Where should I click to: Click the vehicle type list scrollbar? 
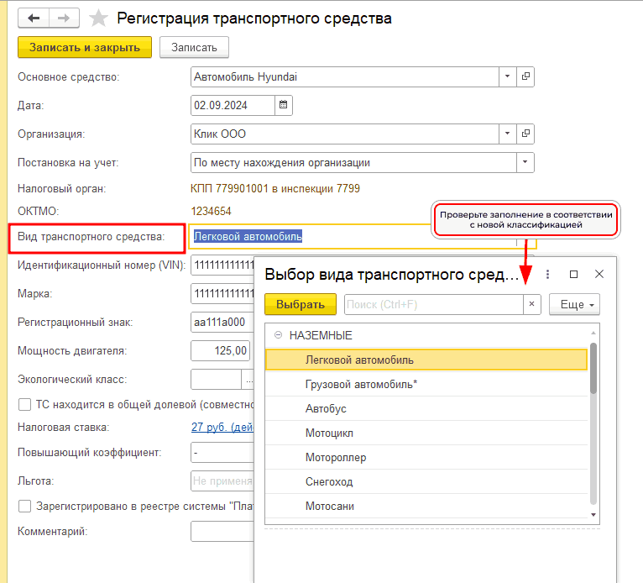click(593, 370)
